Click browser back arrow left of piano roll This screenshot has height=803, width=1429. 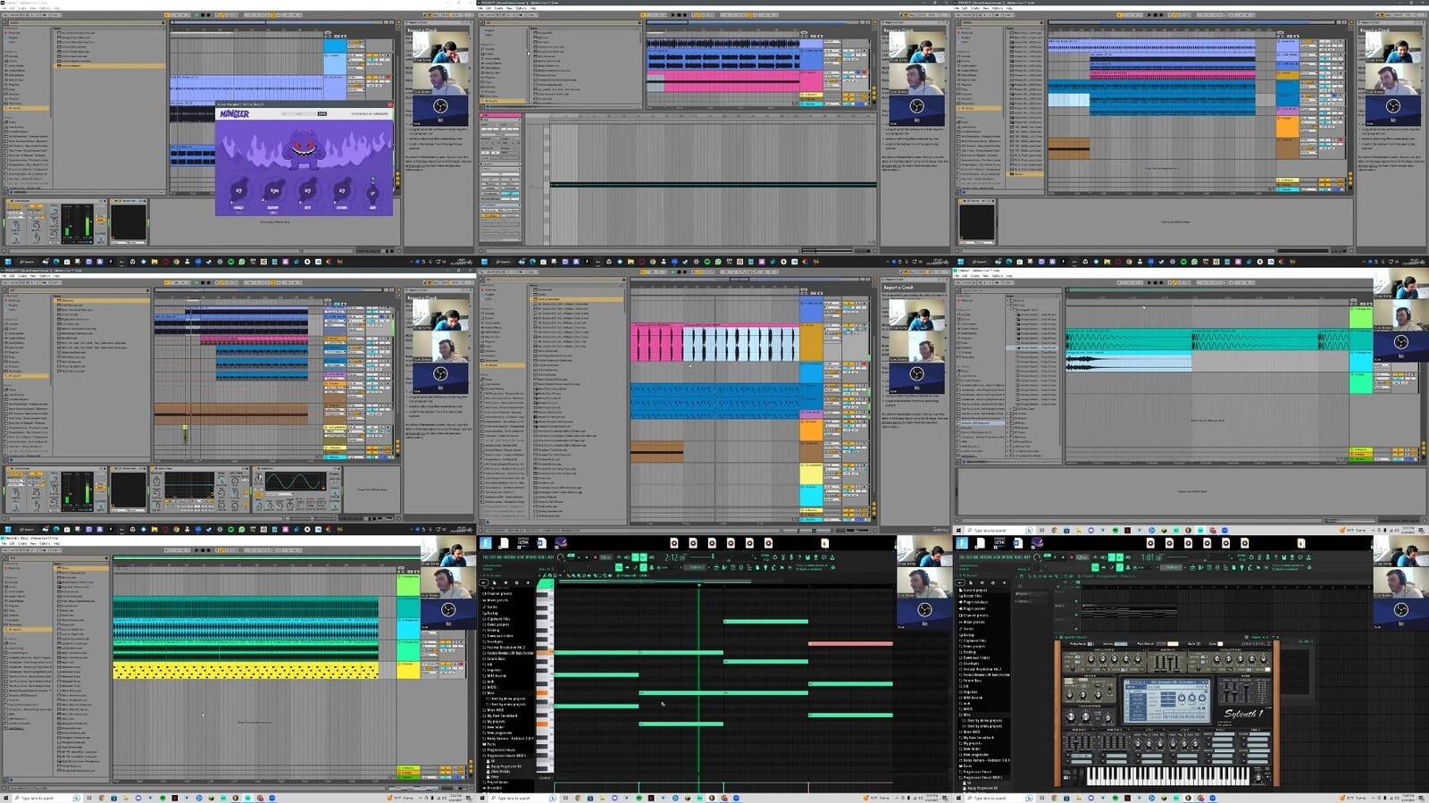click(x=483, y=582)
